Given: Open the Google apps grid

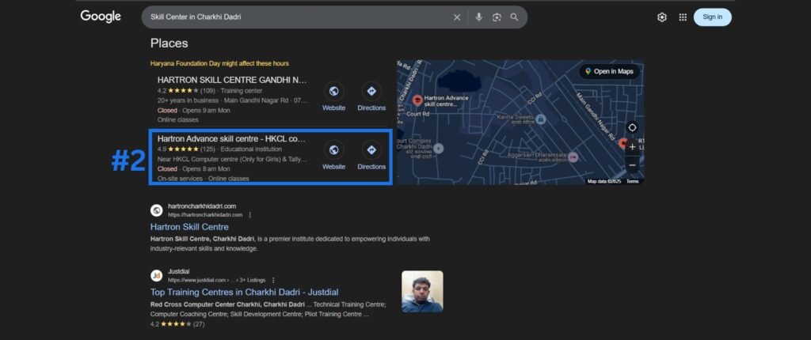Looking at the screenshot, I should point(683,17).
